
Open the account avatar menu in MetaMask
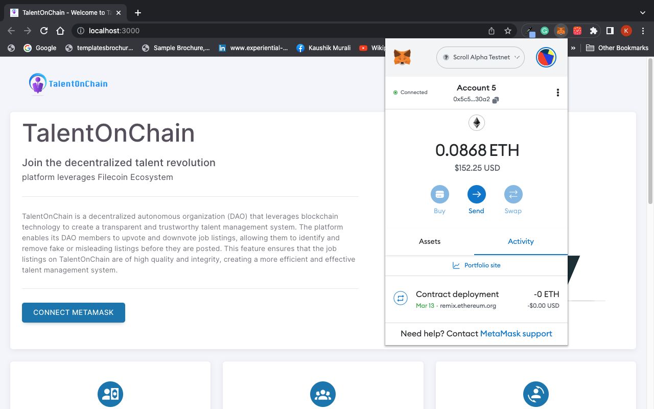pos(546,57)
